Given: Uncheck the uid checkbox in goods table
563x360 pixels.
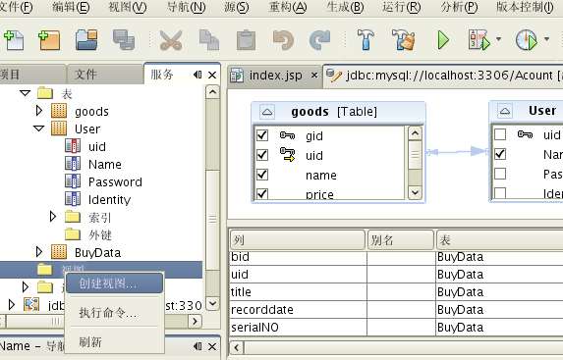Looking at the screenshot, I should coord(262,155).
